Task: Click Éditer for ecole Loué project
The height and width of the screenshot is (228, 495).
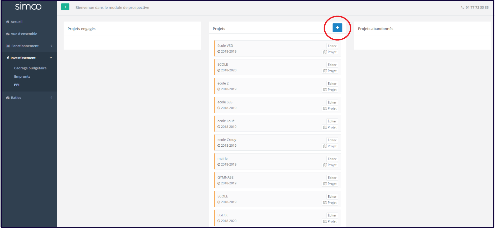Action: [332, 121]
